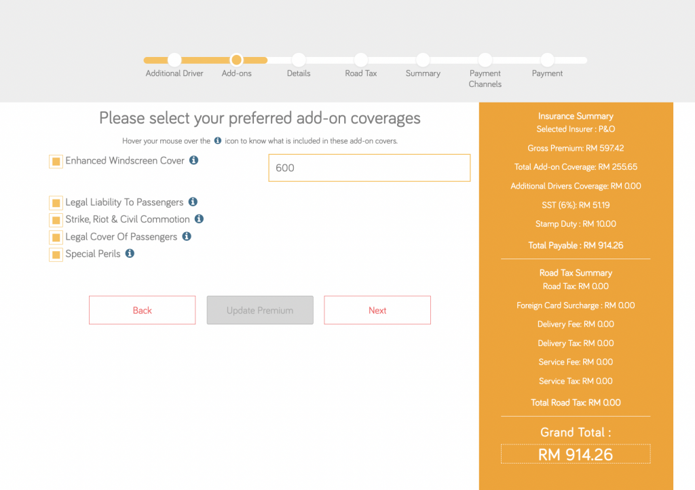The image size is (695, 490).
Task: Click info icon beside Special Perils
Action: tap(130, 253)
